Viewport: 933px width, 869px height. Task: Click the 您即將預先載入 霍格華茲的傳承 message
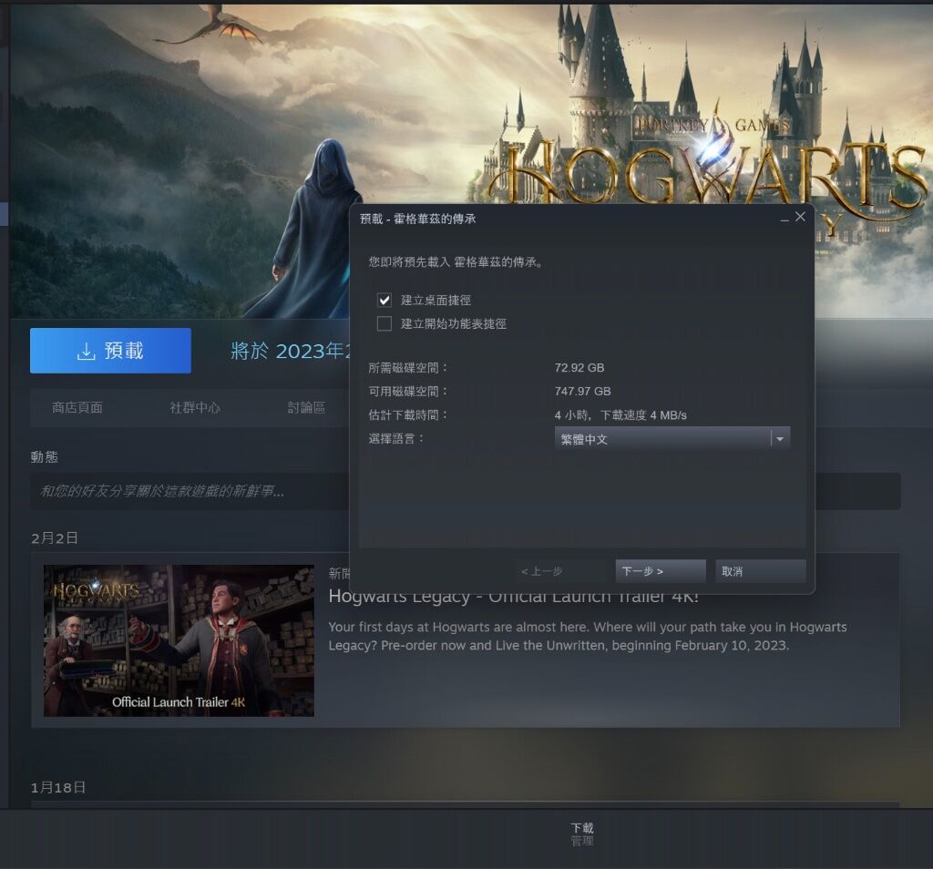pos(456,261)
